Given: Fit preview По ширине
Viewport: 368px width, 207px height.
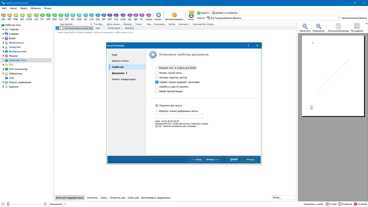Looking at the screenshot, I should (357, 28).
